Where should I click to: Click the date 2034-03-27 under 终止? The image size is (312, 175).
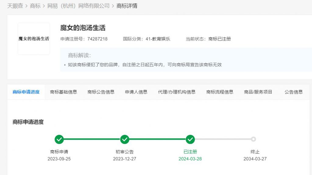pos(255,159)
